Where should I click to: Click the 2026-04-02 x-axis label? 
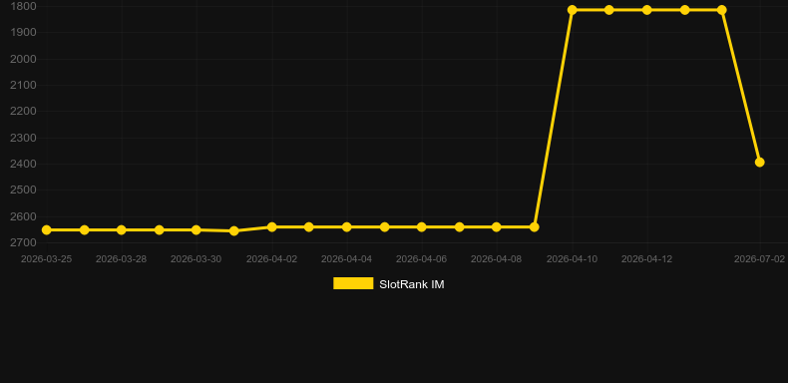coord(272,259)
